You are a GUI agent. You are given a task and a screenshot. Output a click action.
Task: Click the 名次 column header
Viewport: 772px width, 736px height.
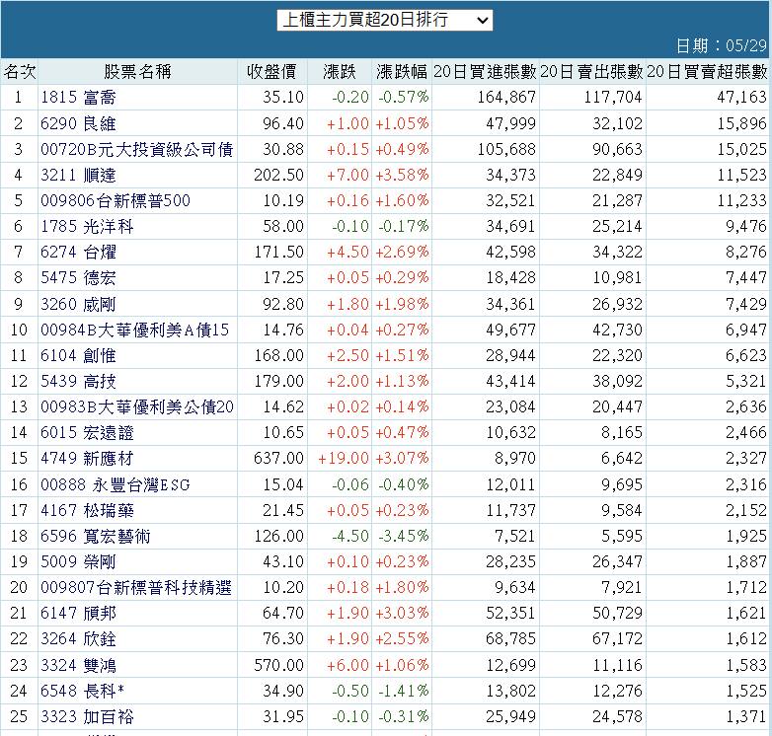click(20, 72)
